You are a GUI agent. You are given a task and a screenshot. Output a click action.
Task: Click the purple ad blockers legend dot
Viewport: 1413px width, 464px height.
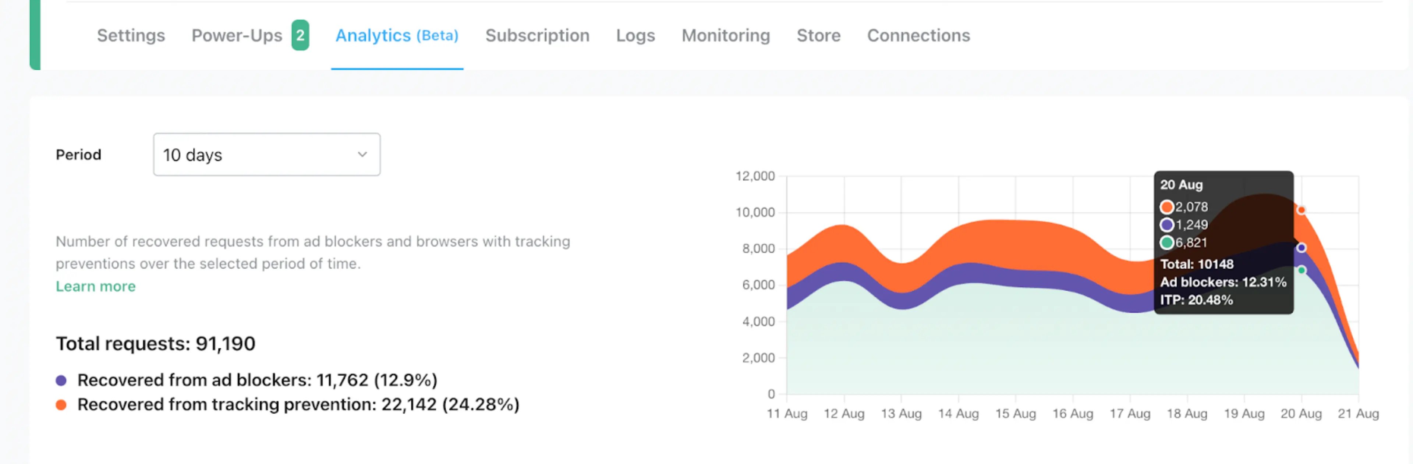[61, 380]
